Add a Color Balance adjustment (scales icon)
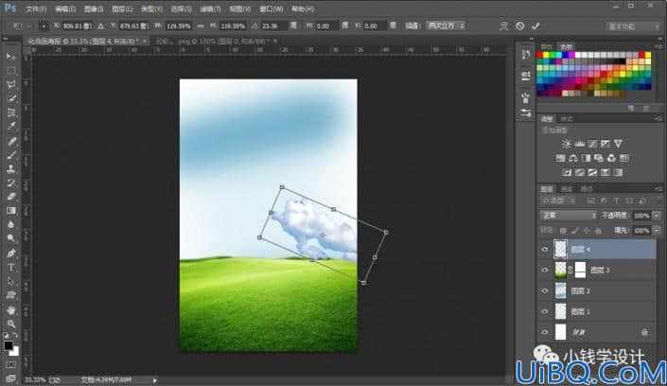Image resolution: width=667 pixels, height=386 pixels. [573, 158]
